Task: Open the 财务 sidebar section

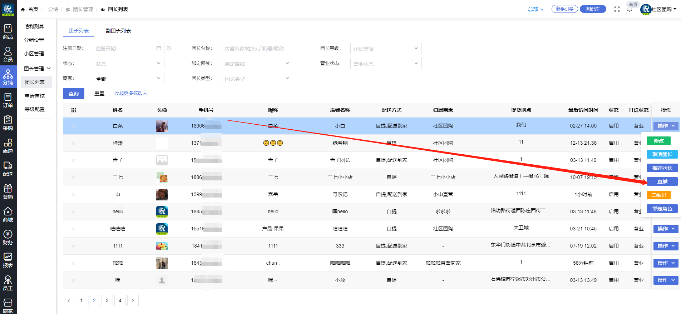Action: 8,238
